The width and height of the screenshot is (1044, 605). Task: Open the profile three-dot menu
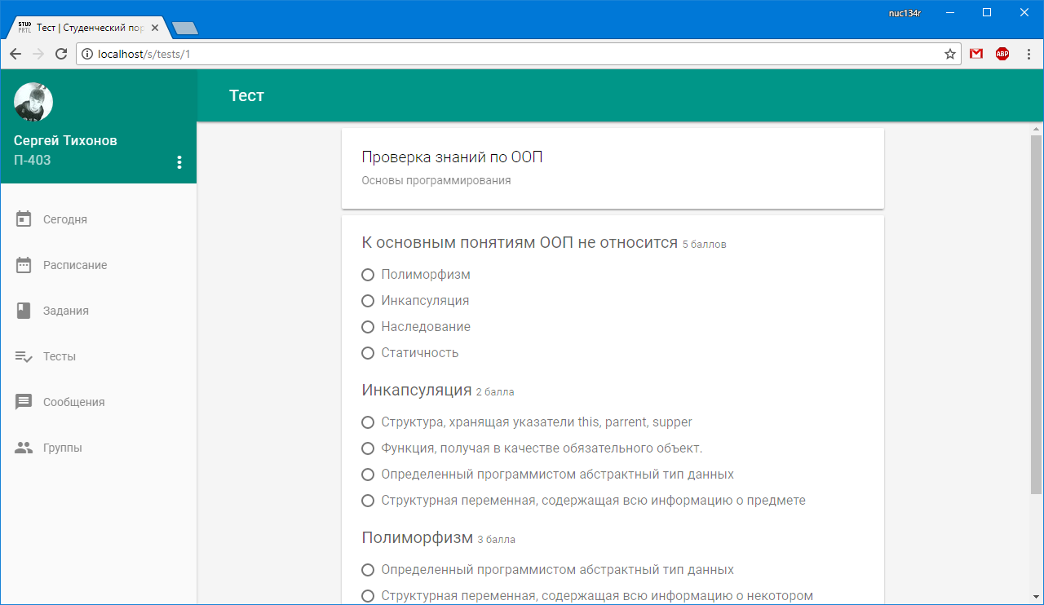[179, 161]
